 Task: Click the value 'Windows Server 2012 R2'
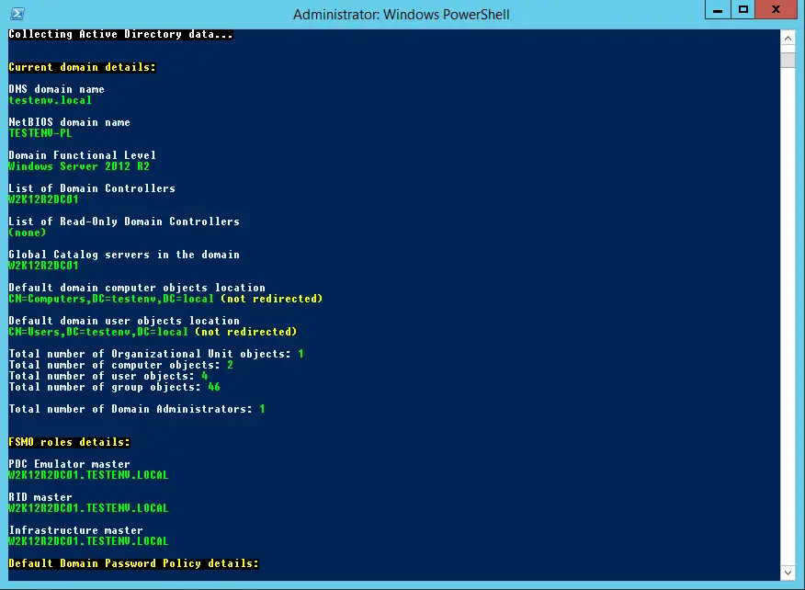[x=79, y=166]
